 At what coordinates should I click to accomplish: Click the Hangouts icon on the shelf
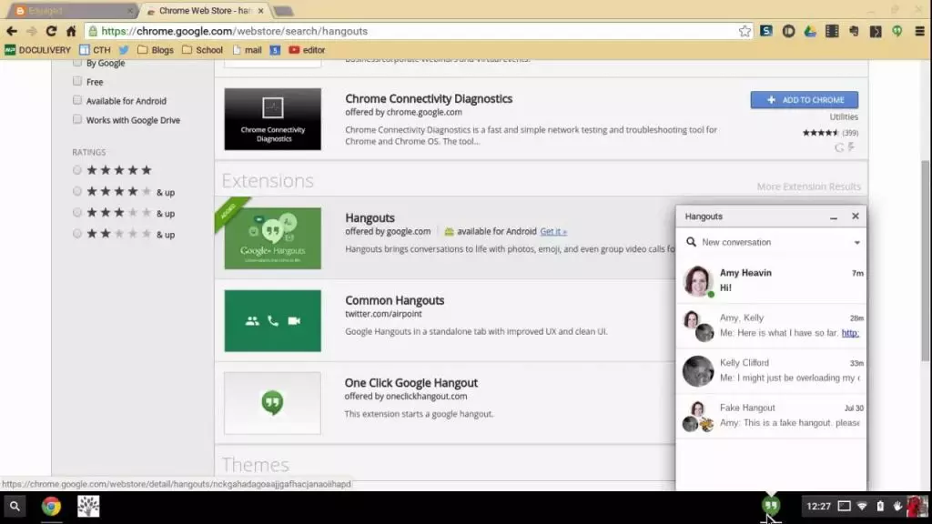(x=771, y=506)
